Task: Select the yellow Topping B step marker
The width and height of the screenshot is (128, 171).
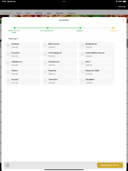Action: coord(113,28)
